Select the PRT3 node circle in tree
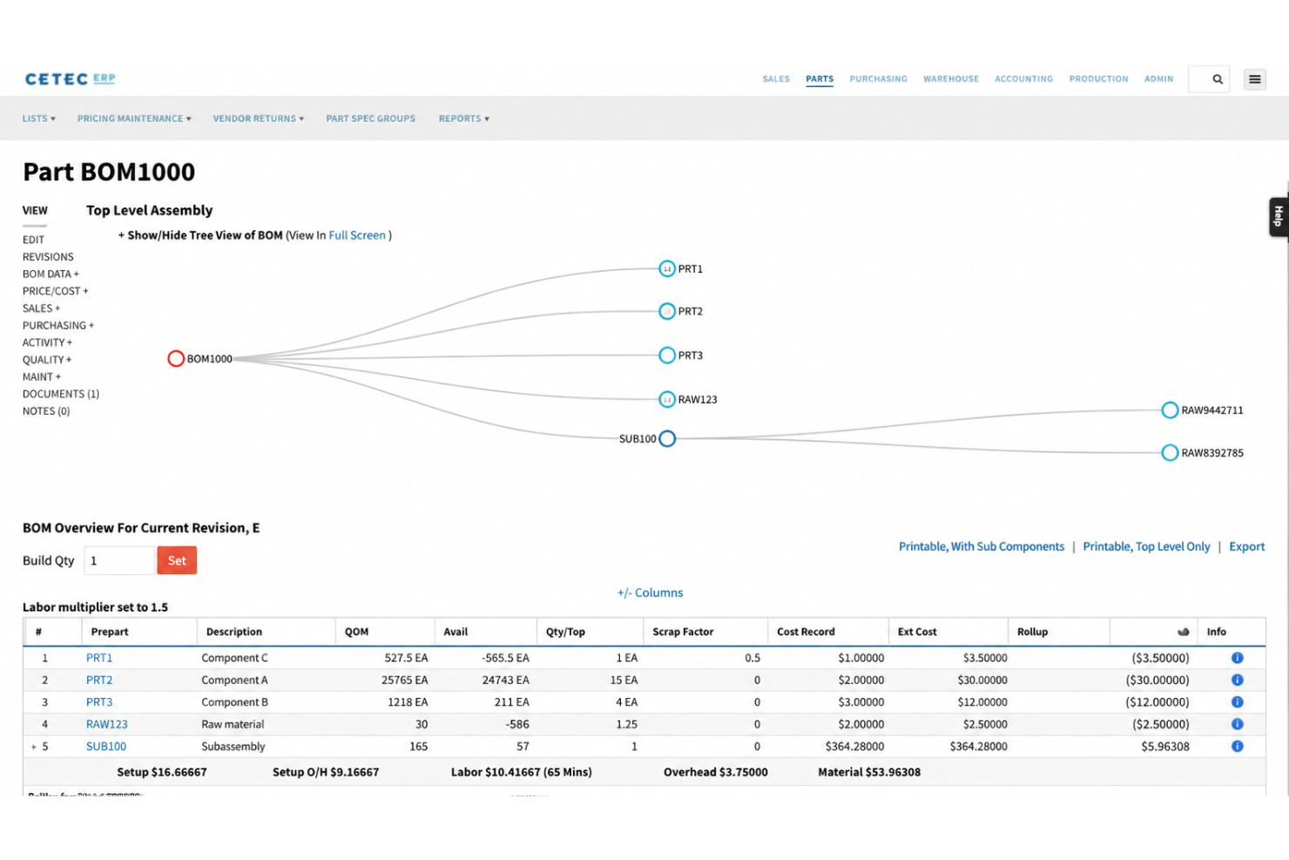The width and height of the screenshot is (1289, 860). point(667,356)
